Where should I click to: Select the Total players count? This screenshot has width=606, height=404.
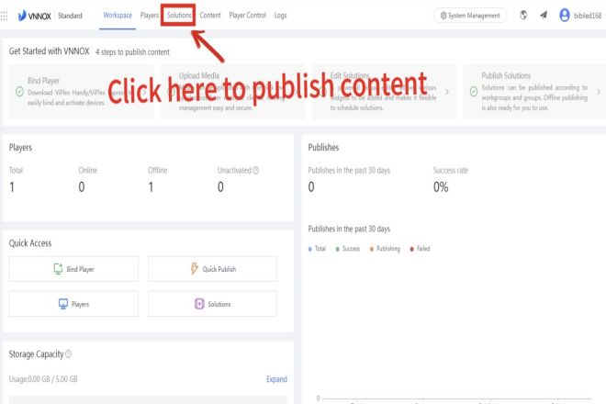coord(12,187)
